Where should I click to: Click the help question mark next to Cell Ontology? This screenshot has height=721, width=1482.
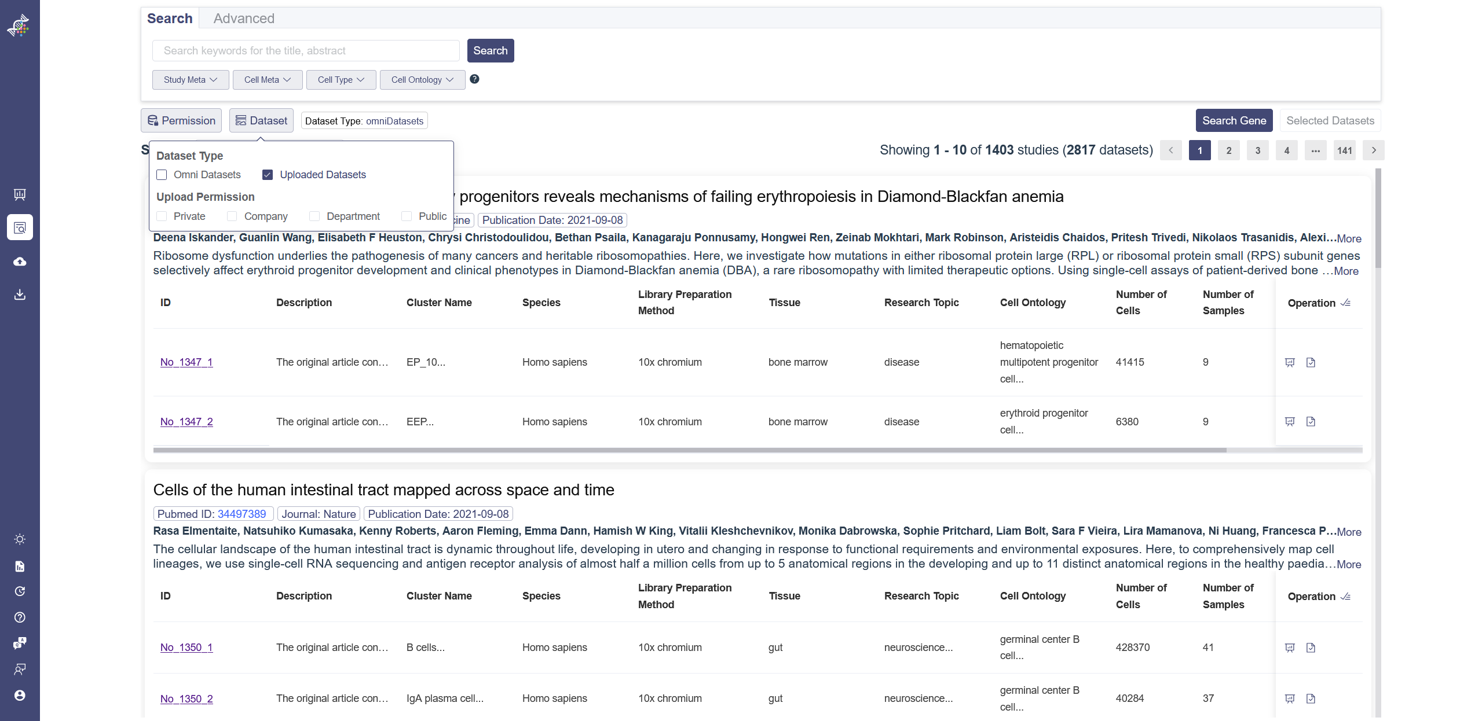(474, 79)
